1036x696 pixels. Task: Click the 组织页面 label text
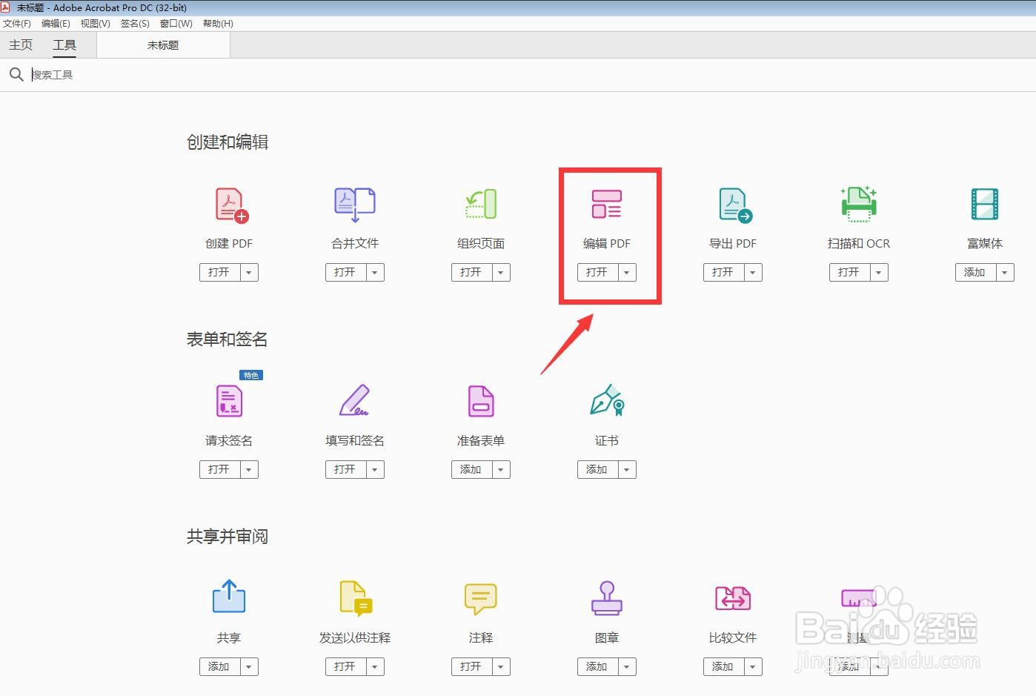[481, 243]
